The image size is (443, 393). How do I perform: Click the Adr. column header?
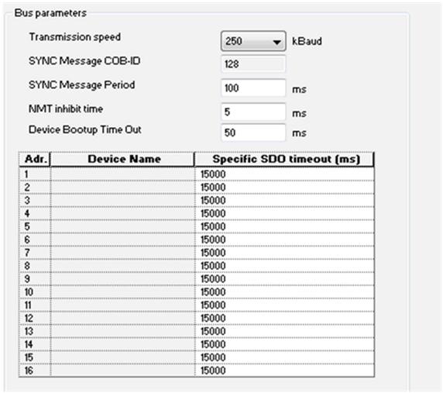35,159
